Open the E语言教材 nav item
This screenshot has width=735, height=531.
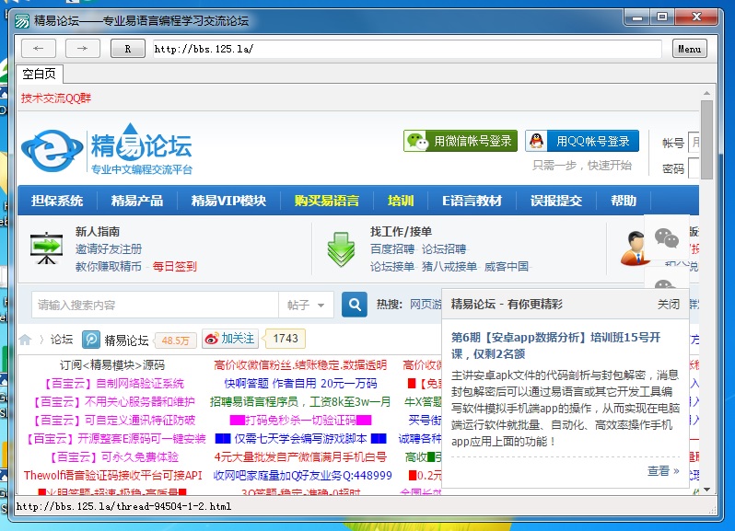[472, 201]
